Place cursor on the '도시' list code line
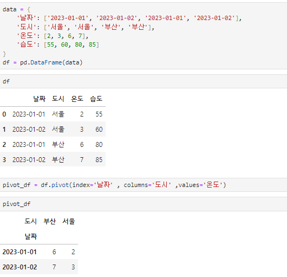 coord(86,27)
